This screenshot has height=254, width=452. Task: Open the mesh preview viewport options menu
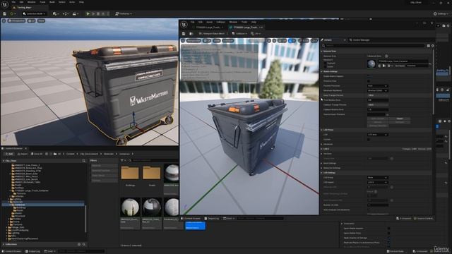[x=183, y=41]
